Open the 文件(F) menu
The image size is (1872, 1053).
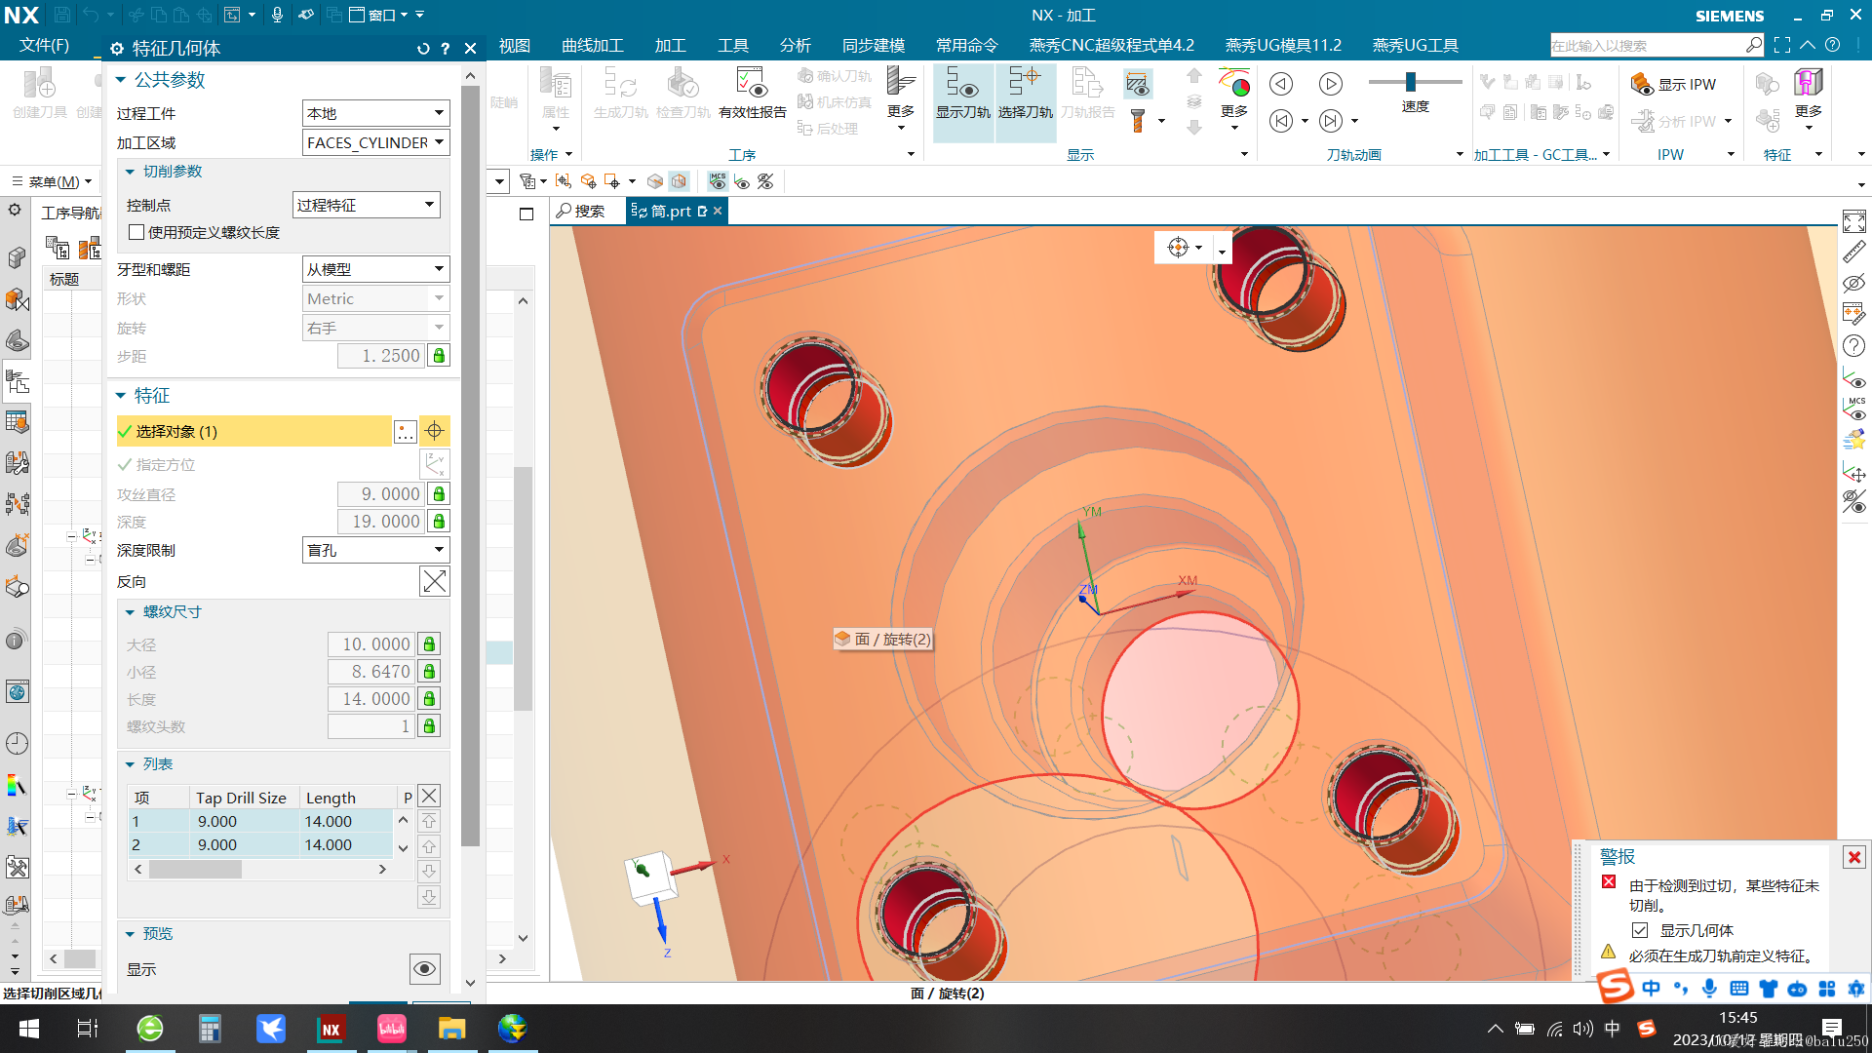pyautogui.click(x=44, y=46)
